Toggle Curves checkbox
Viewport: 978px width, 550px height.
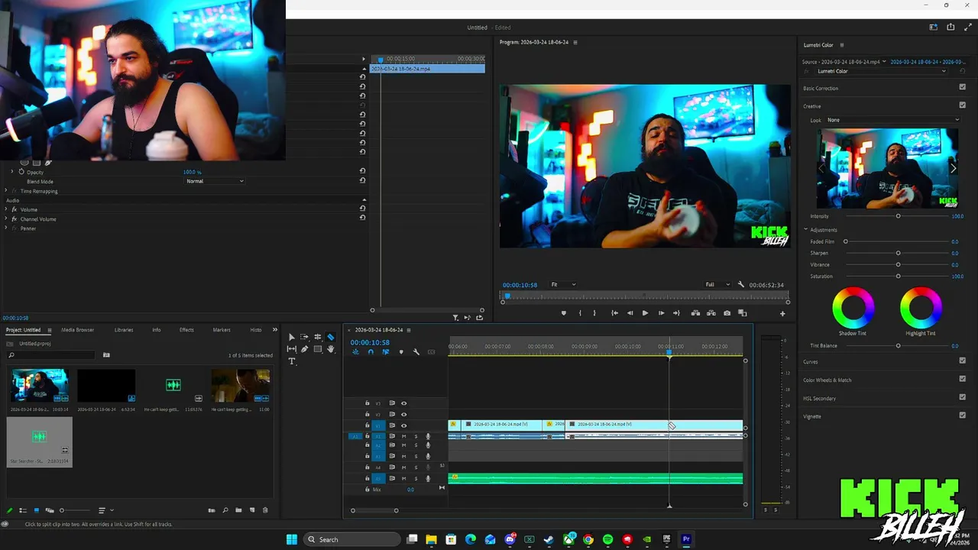point(962,361)
